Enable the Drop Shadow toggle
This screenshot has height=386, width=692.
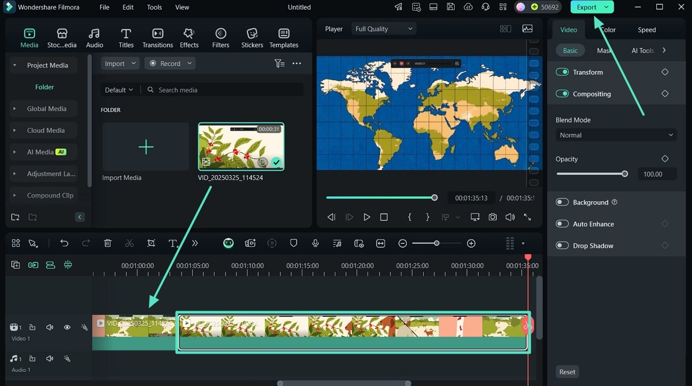(x=562, y=245)
